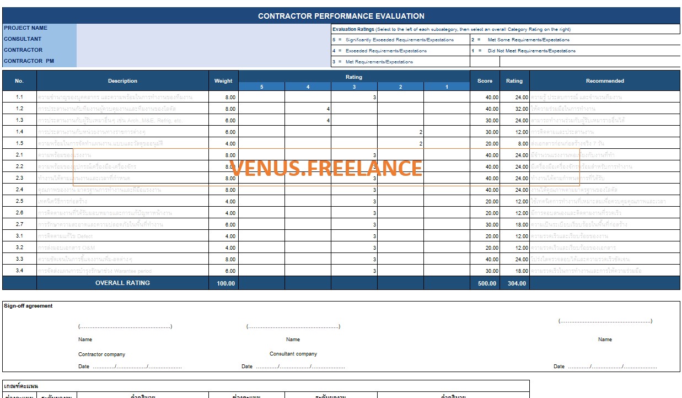Click the CONTRACTOR PERFORMANCE EVALUATION title bar
The height and width of the screenshot is (398, 682).
click(341, 16)
